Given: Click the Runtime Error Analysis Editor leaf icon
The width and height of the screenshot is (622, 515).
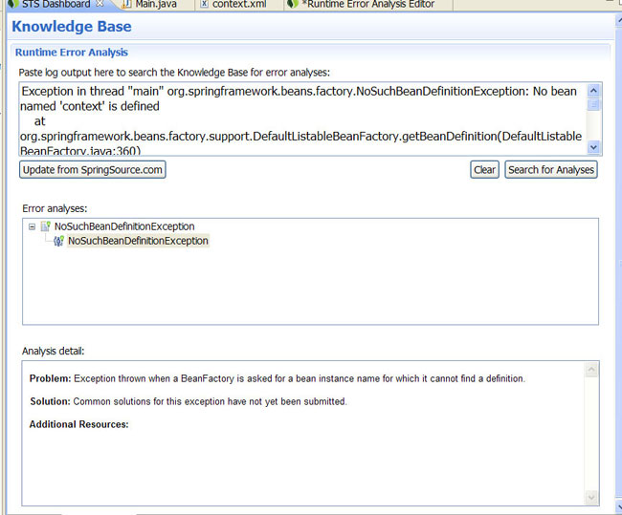Looking at the screenshot, I should (292, 5).
